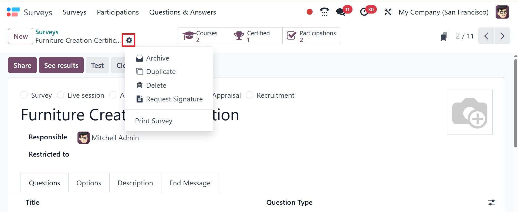Open company switcher My Company (San Francisco)

(x=443, y=12)
